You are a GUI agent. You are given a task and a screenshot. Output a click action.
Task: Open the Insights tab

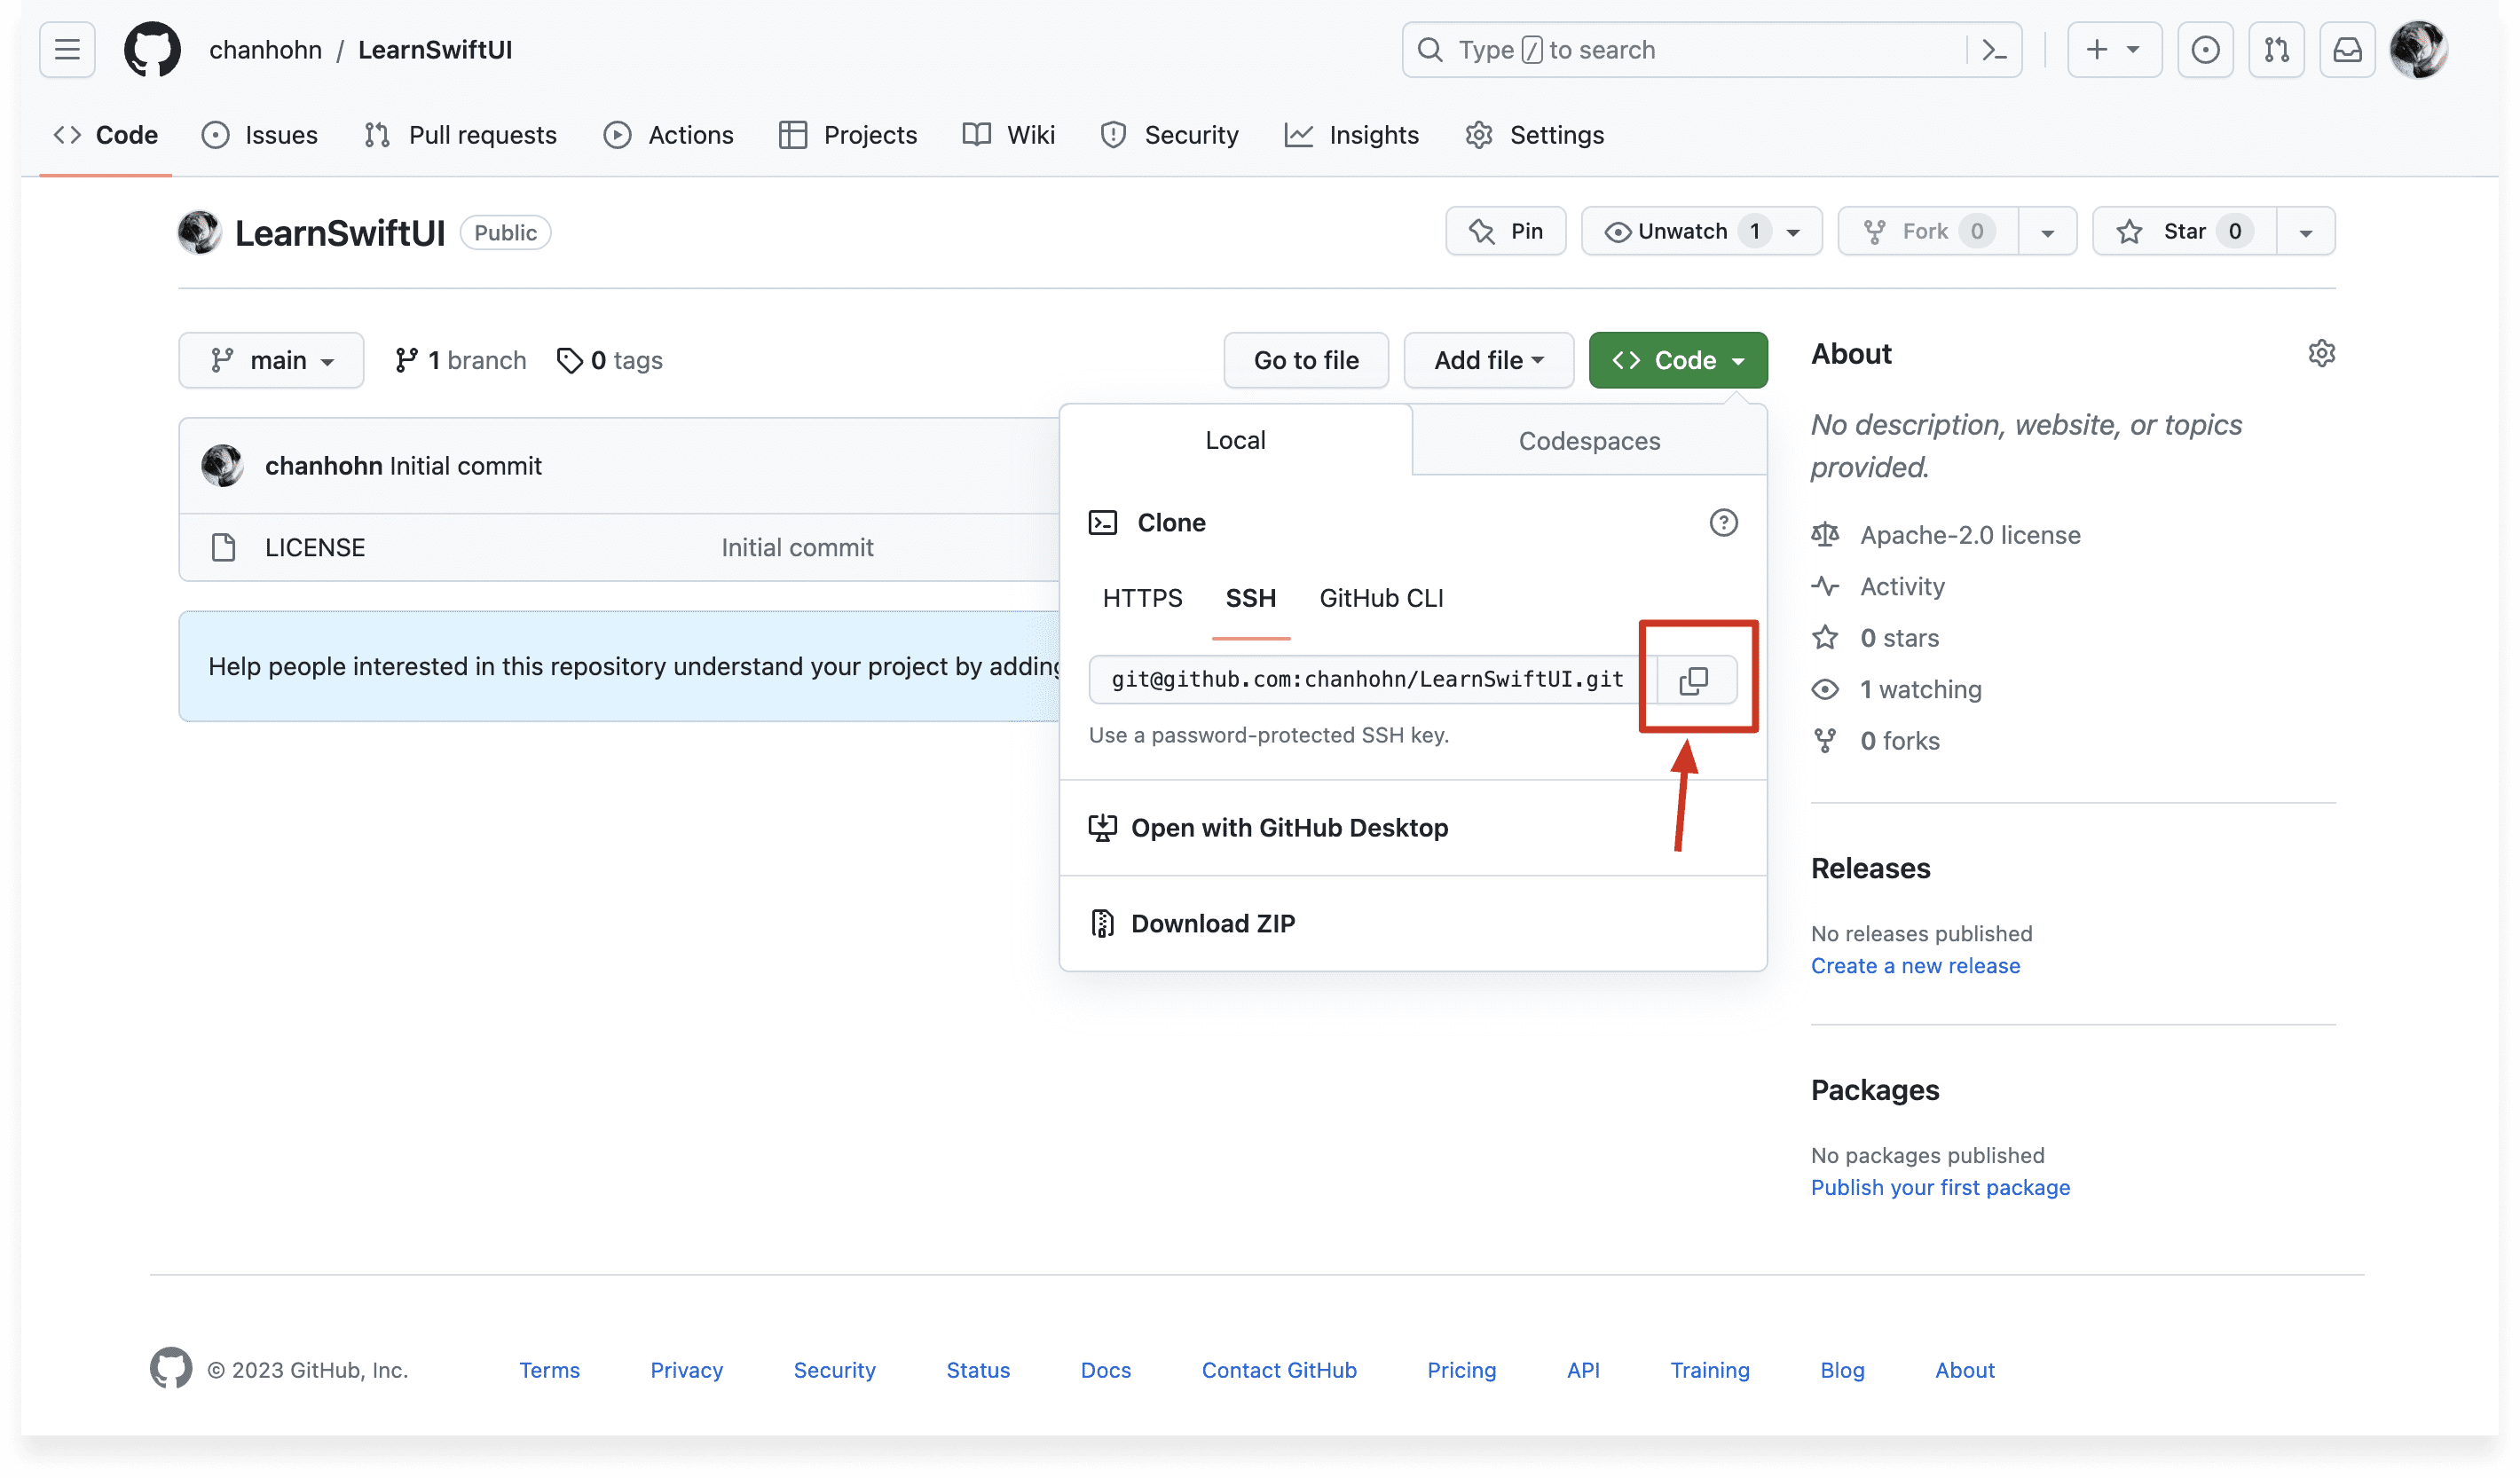coord(1351,135)
